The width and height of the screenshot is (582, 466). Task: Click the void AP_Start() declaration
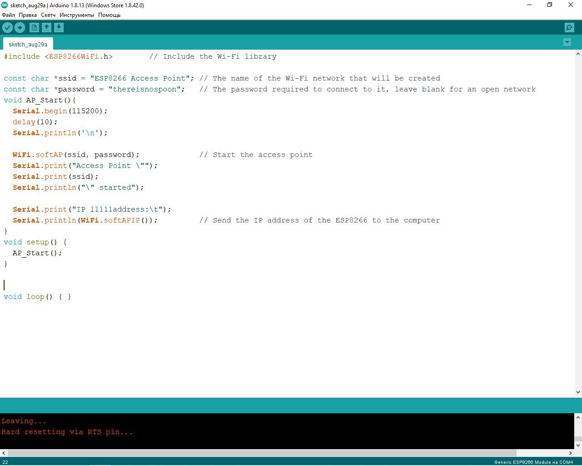(x=40, y=100)
